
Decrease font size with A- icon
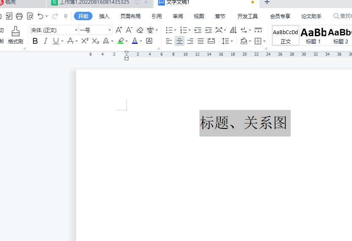pos(129,30)
